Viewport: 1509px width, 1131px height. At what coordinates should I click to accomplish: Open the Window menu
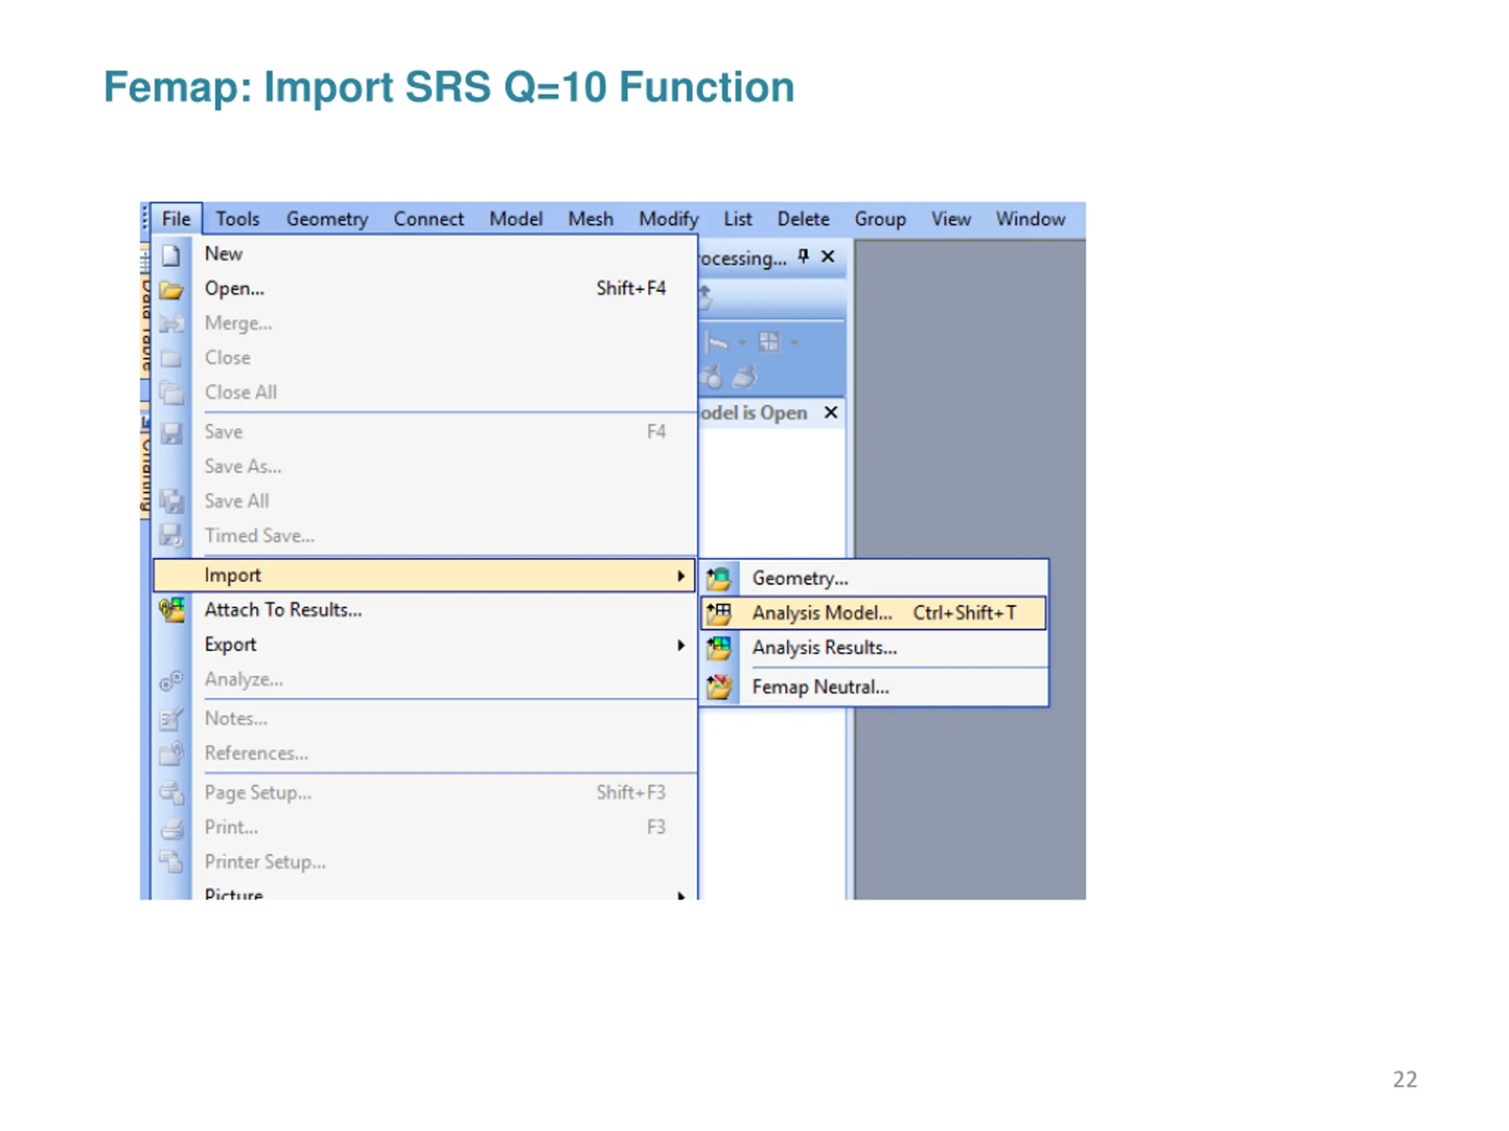pos(1030,219)
